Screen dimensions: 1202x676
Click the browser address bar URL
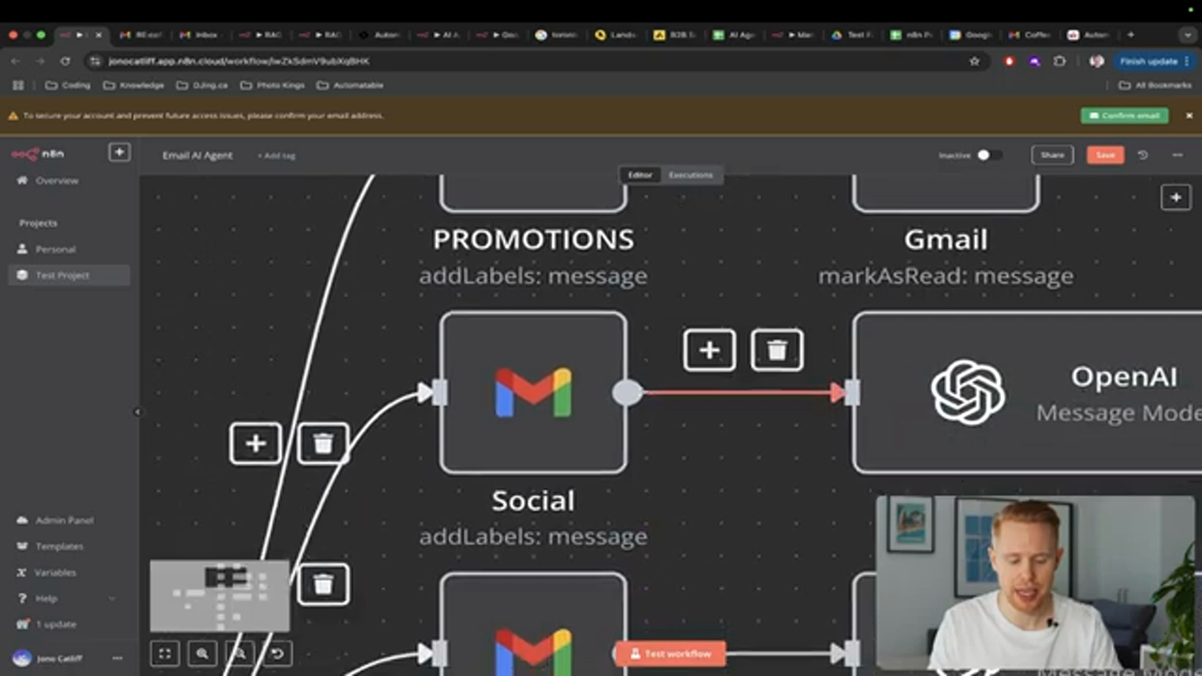[239, 61]
